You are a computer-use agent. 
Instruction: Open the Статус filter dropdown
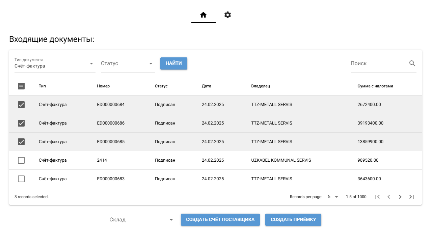click(128, 63)
